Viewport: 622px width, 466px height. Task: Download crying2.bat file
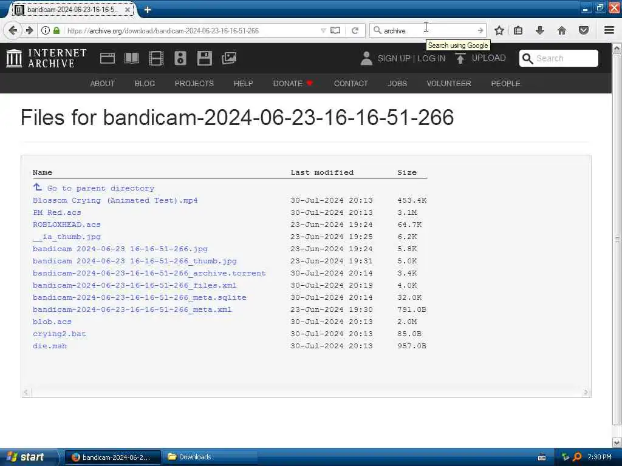(60, 334)
